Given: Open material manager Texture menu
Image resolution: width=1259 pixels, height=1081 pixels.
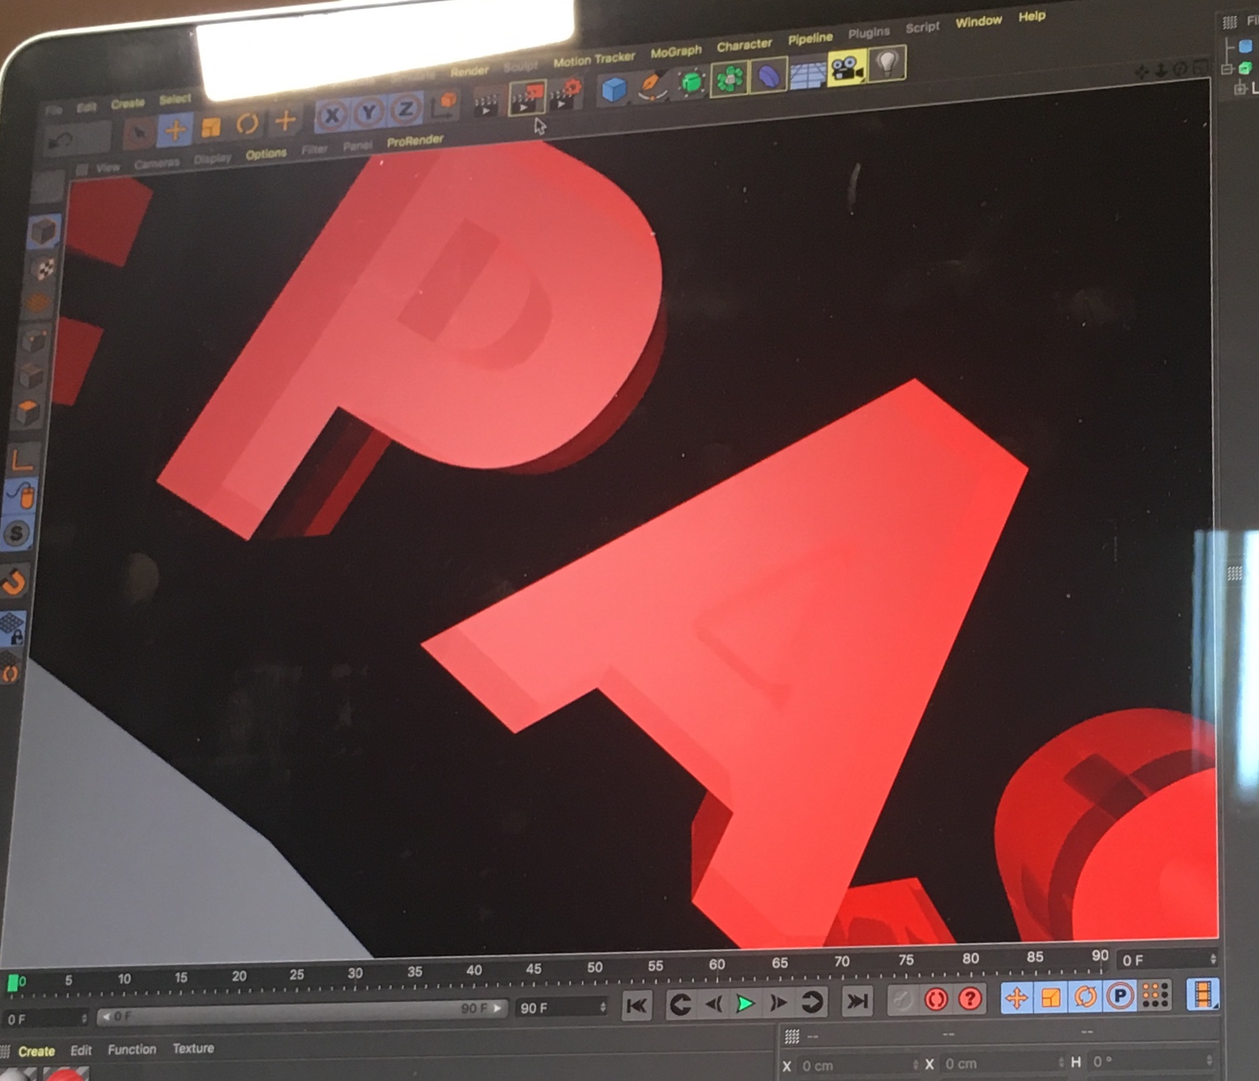Looking at the screenshot, I should 193,1048.
